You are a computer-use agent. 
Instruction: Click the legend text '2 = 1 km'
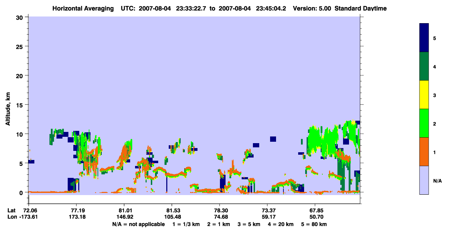219,224
